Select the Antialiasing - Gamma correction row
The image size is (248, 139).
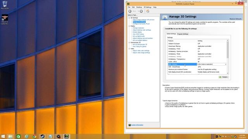point(197,51)
